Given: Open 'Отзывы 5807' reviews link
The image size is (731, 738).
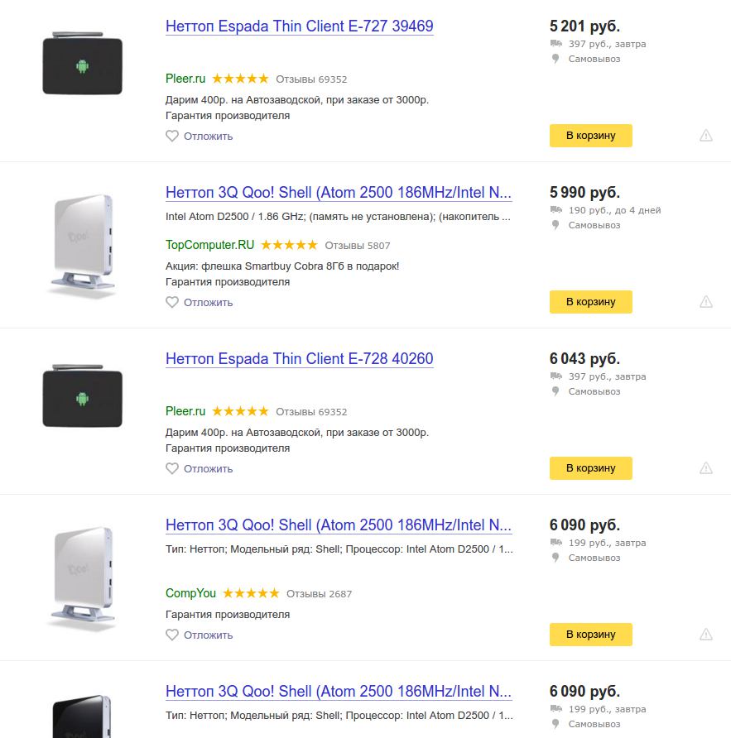Looking at the screenshot, I should point(357,246).
